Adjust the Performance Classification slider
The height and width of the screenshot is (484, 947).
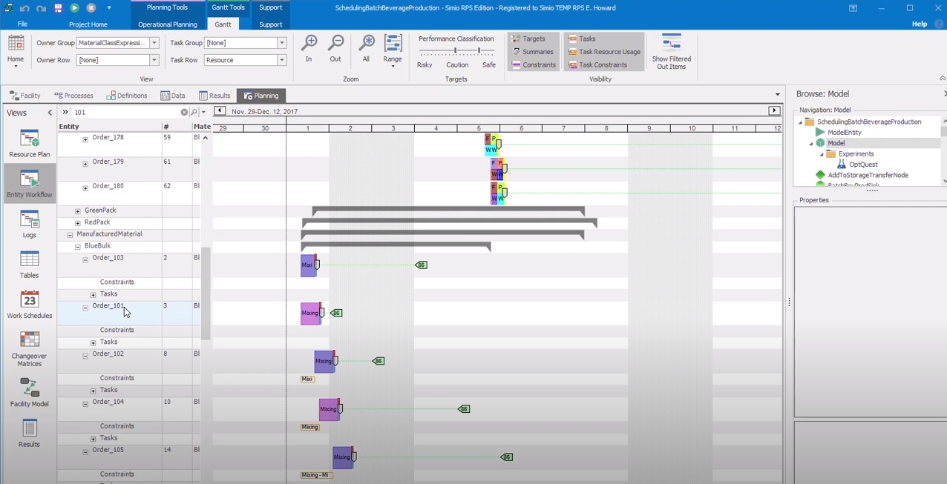(456, 51)
